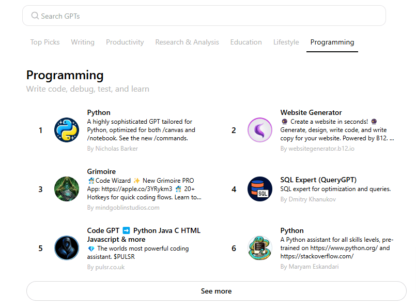Click rank number 2 beside Website Generator
This screenshot has height=307, width=416.
[x=234, y=130]
